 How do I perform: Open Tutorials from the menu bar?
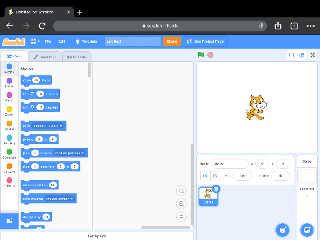pyautogui.click(x=86, y=41)
